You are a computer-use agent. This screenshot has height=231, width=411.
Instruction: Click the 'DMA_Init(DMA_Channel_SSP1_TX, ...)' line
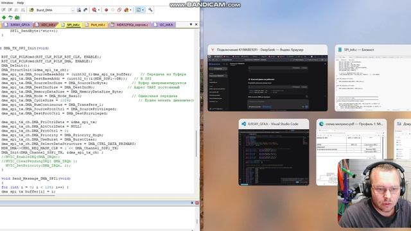click(x=52, y=153)
